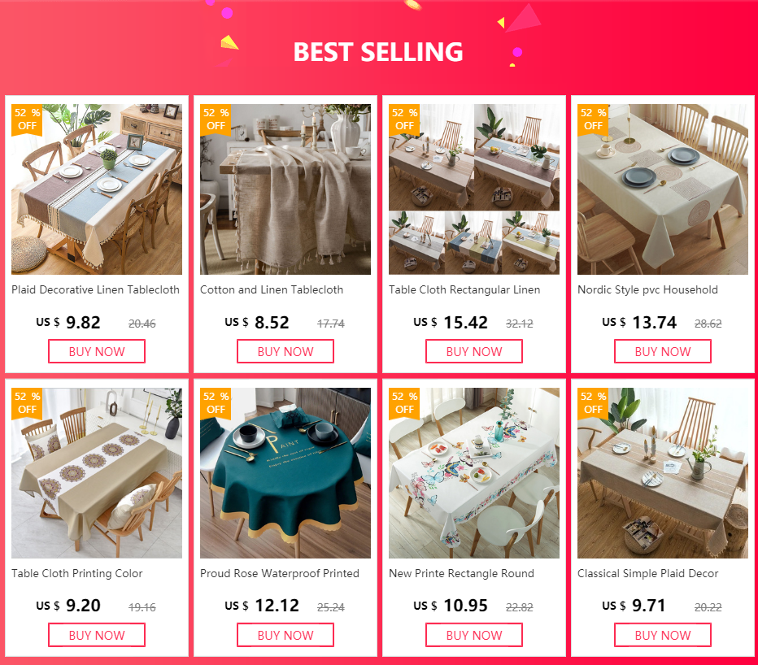Screen dimensions: 758x665
Task: Open the Plaid Decorative Linen Tablecloth product image
Action: pos(97,189)
